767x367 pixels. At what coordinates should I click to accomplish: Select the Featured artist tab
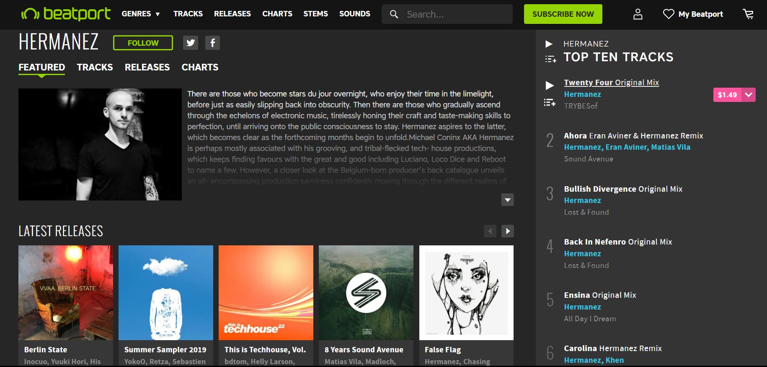point(41,67)
